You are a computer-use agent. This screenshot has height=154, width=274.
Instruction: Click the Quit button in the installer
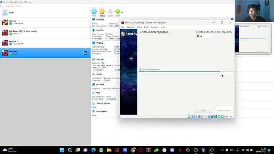(203, 110)
